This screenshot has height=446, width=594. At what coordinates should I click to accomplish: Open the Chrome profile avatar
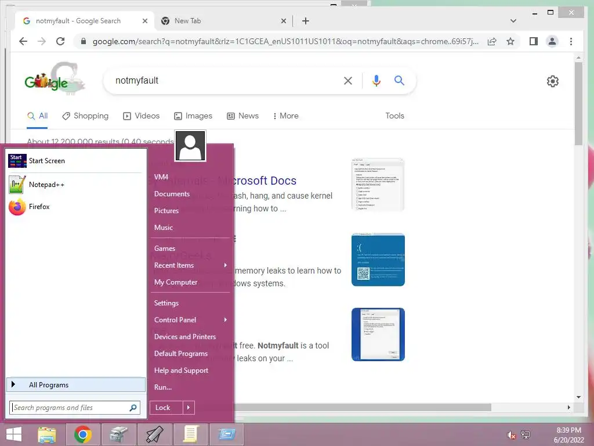(552, 41)
